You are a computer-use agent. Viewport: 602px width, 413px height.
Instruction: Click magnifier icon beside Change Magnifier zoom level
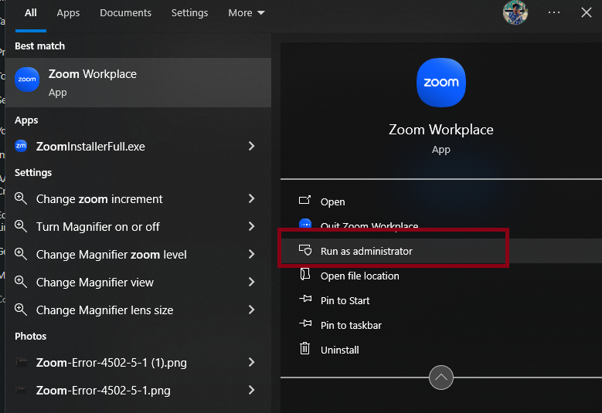point(21,254)
